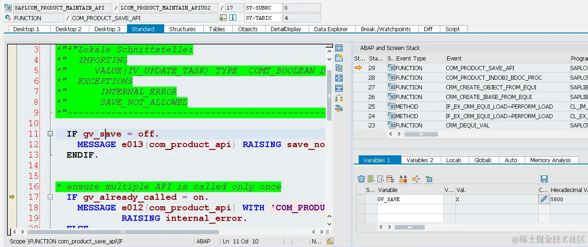Collapse the IF block at line 11
This screenshot has width=588, height=247.
click(x=50, y=134)
